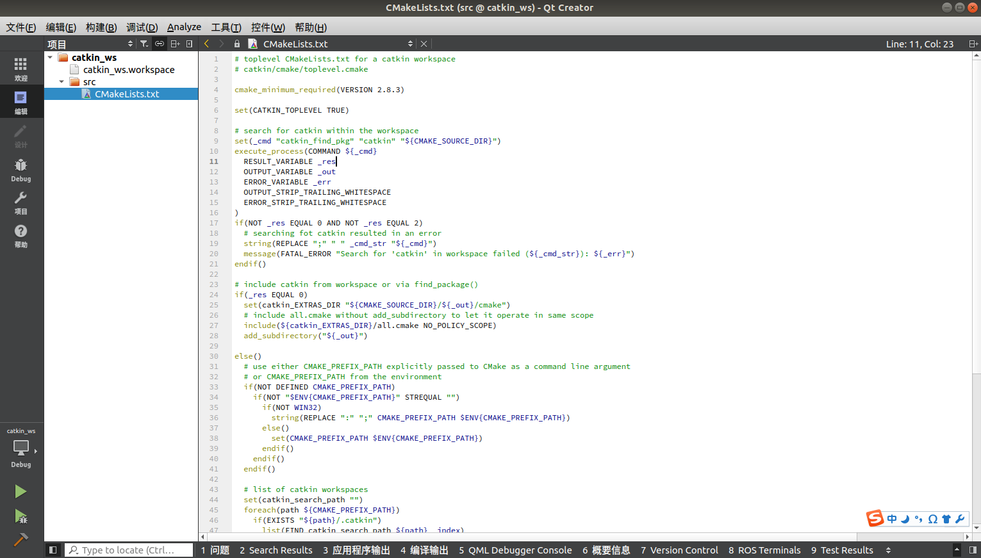Viewport: 981px width, 558px height.
Task: Toggle synchronize-with-editor link icon
Action: [160, 44]
